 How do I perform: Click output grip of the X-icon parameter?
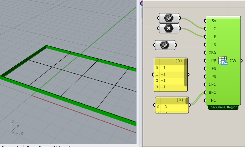click(180, 28)
